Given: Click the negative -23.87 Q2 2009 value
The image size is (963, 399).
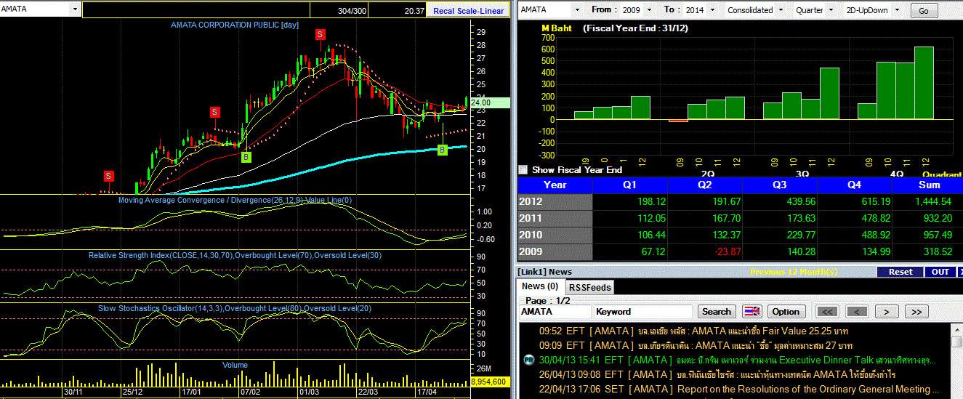Looking at the screenshot, I should (726, 251).
